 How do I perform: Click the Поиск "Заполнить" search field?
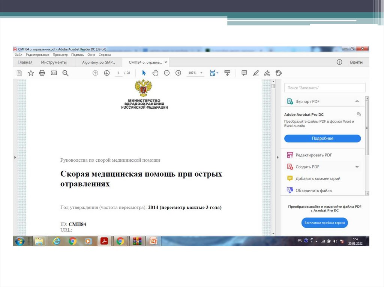(x=324, y=88)
